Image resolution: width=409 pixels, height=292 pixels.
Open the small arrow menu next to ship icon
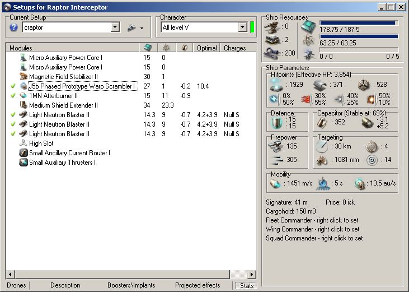pos(142,28)
